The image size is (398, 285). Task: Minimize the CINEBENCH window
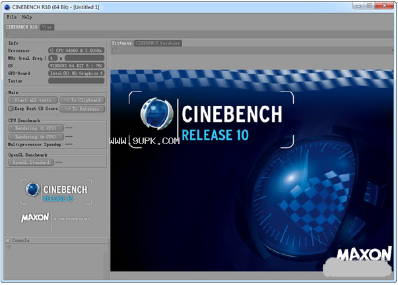(x=358, y=5)
